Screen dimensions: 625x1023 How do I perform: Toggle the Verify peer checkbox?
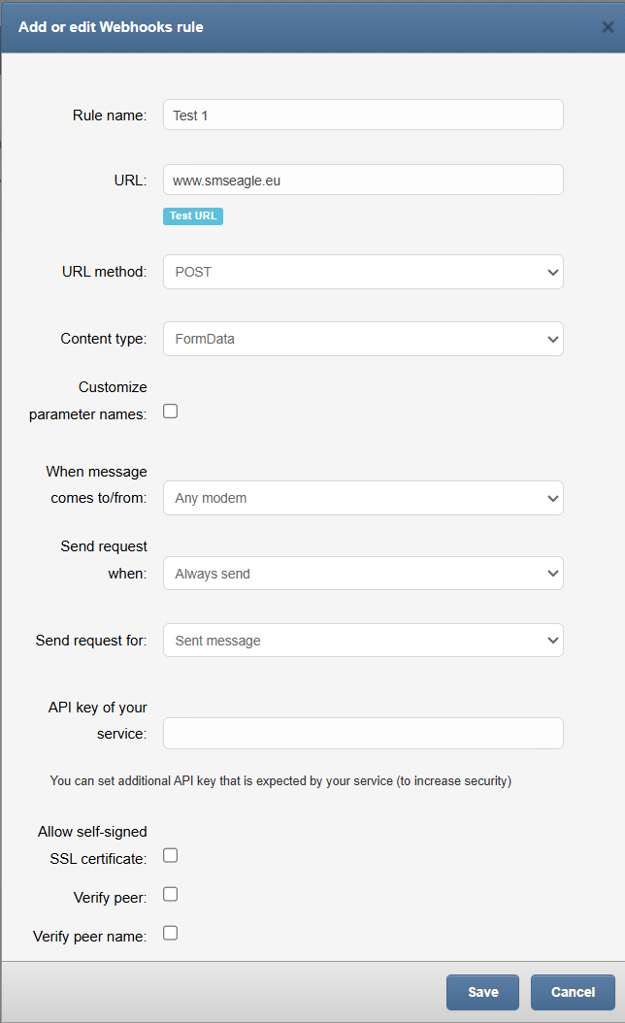coord(170,894)
